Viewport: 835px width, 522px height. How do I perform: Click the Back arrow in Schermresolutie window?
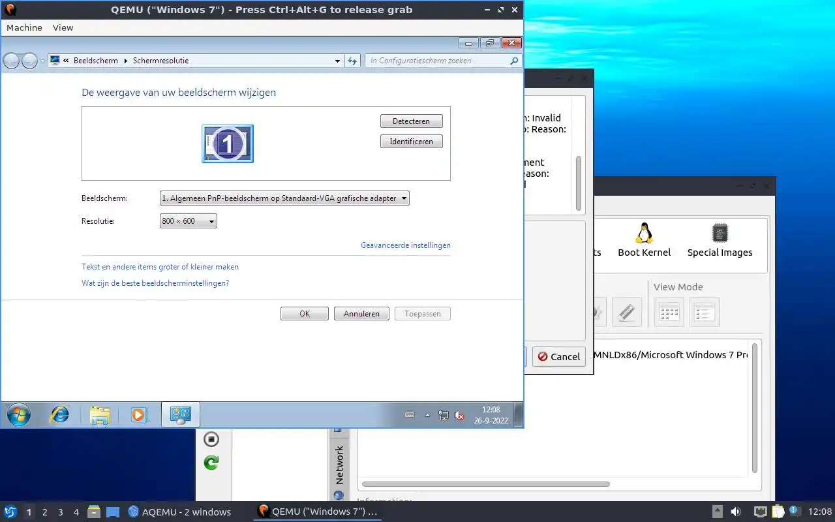coord(12,61)
